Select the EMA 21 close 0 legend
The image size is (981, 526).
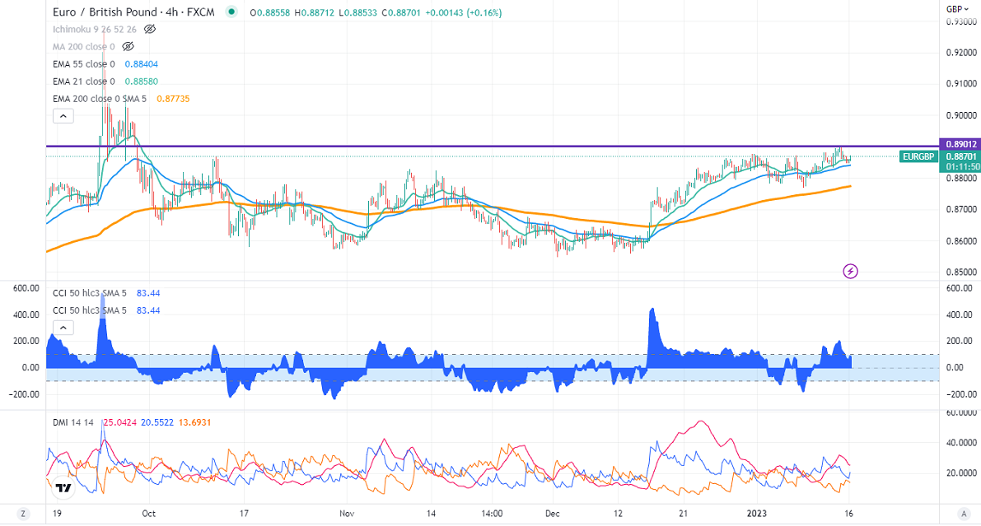[84, 81]
